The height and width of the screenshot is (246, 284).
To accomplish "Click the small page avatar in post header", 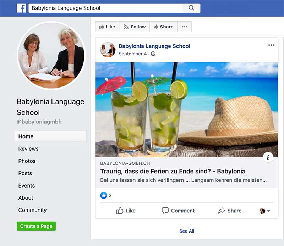I will coord(108,50).
